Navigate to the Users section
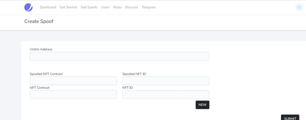 (x=105, y=7)
